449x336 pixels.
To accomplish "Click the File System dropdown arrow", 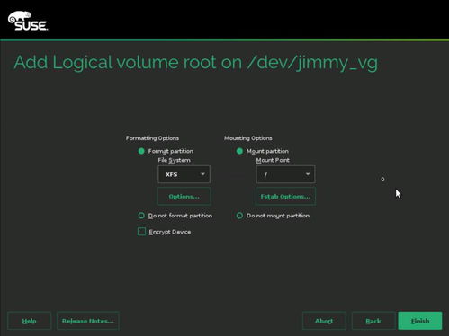I will (202, 174).
